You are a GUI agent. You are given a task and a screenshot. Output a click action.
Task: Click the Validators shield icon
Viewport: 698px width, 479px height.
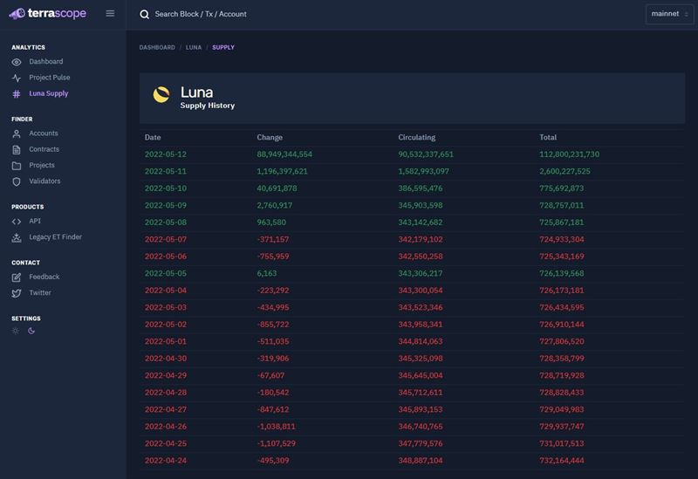(17, 181)
